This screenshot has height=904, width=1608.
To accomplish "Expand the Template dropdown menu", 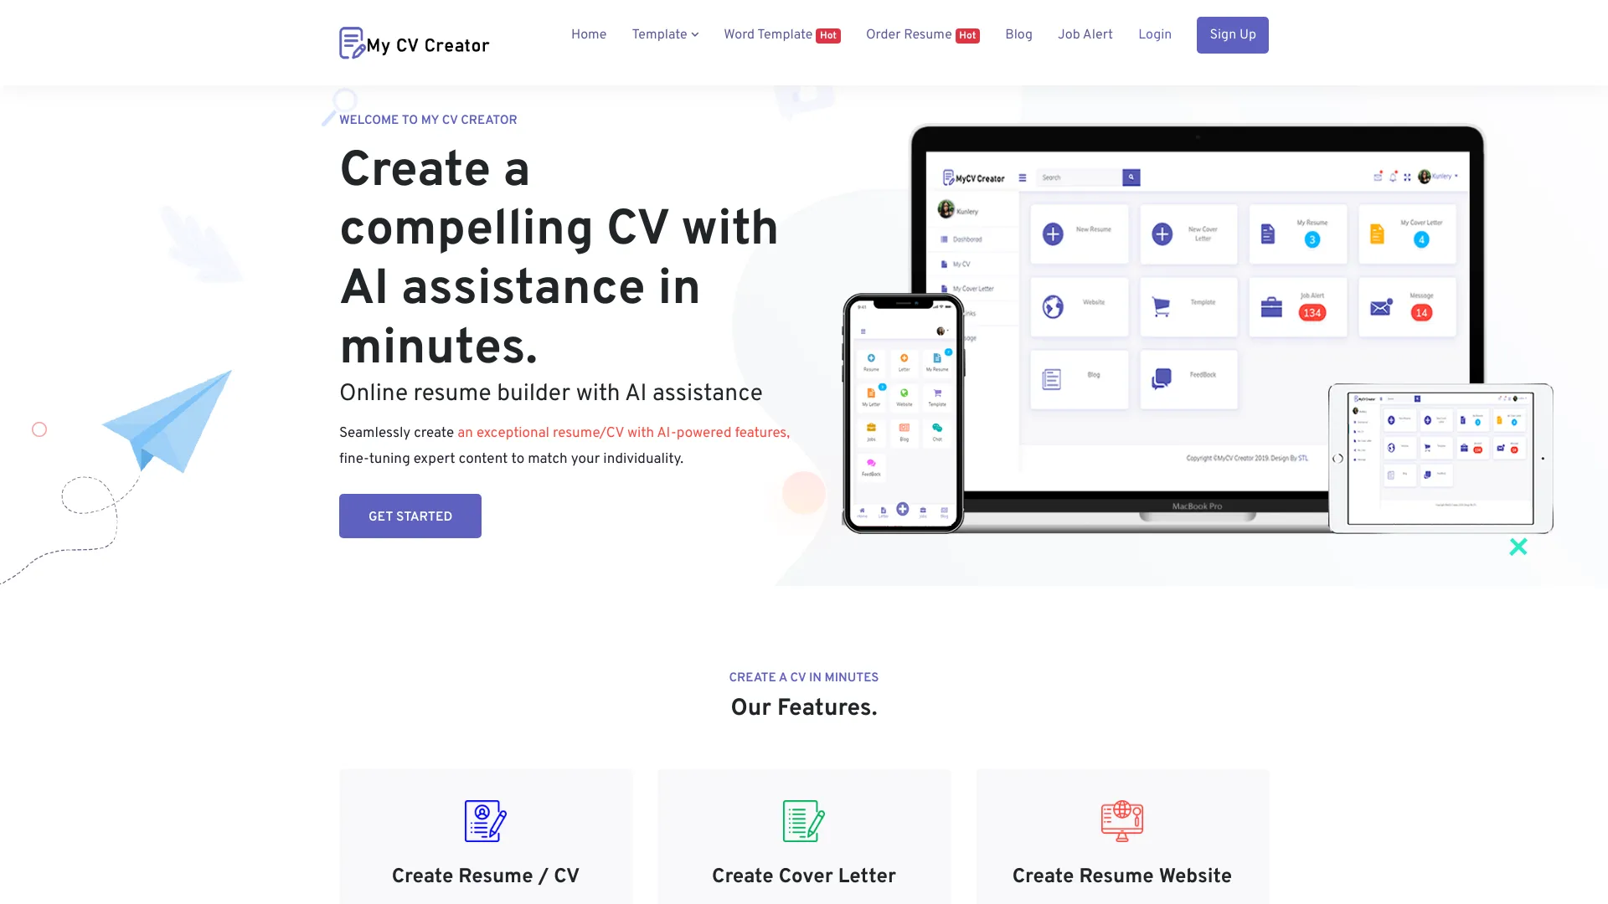I will (x=664, y=34).
